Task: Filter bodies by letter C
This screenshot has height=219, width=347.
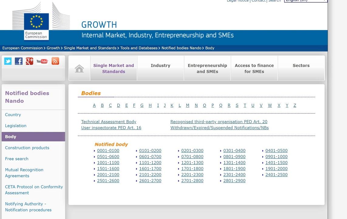Action: (x=110, y=106)
